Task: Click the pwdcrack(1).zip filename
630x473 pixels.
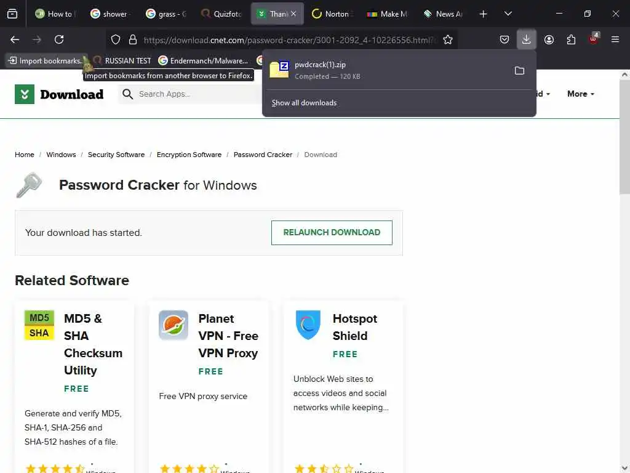Action: coord(320,65)
